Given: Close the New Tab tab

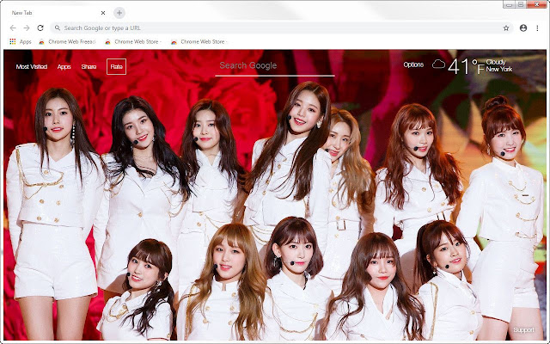Looking at the screenshot, I should (x=103, y=13).
